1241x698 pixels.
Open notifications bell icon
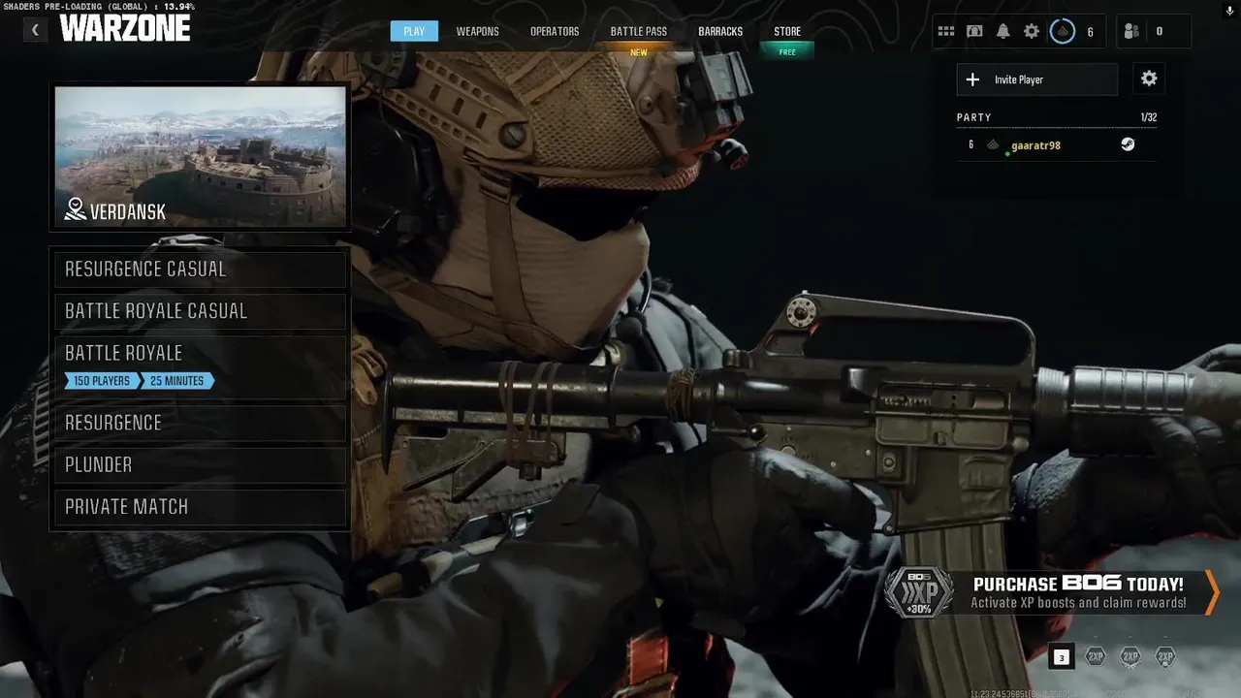pos(1003,31)
